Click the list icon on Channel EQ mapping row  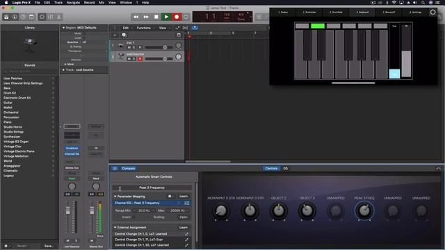click(x=186, y=203)
